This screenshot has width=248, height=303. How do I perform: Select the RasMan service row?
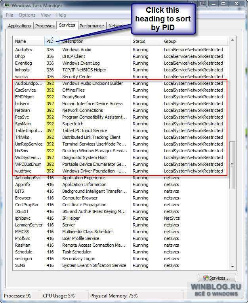click(120, 245)
